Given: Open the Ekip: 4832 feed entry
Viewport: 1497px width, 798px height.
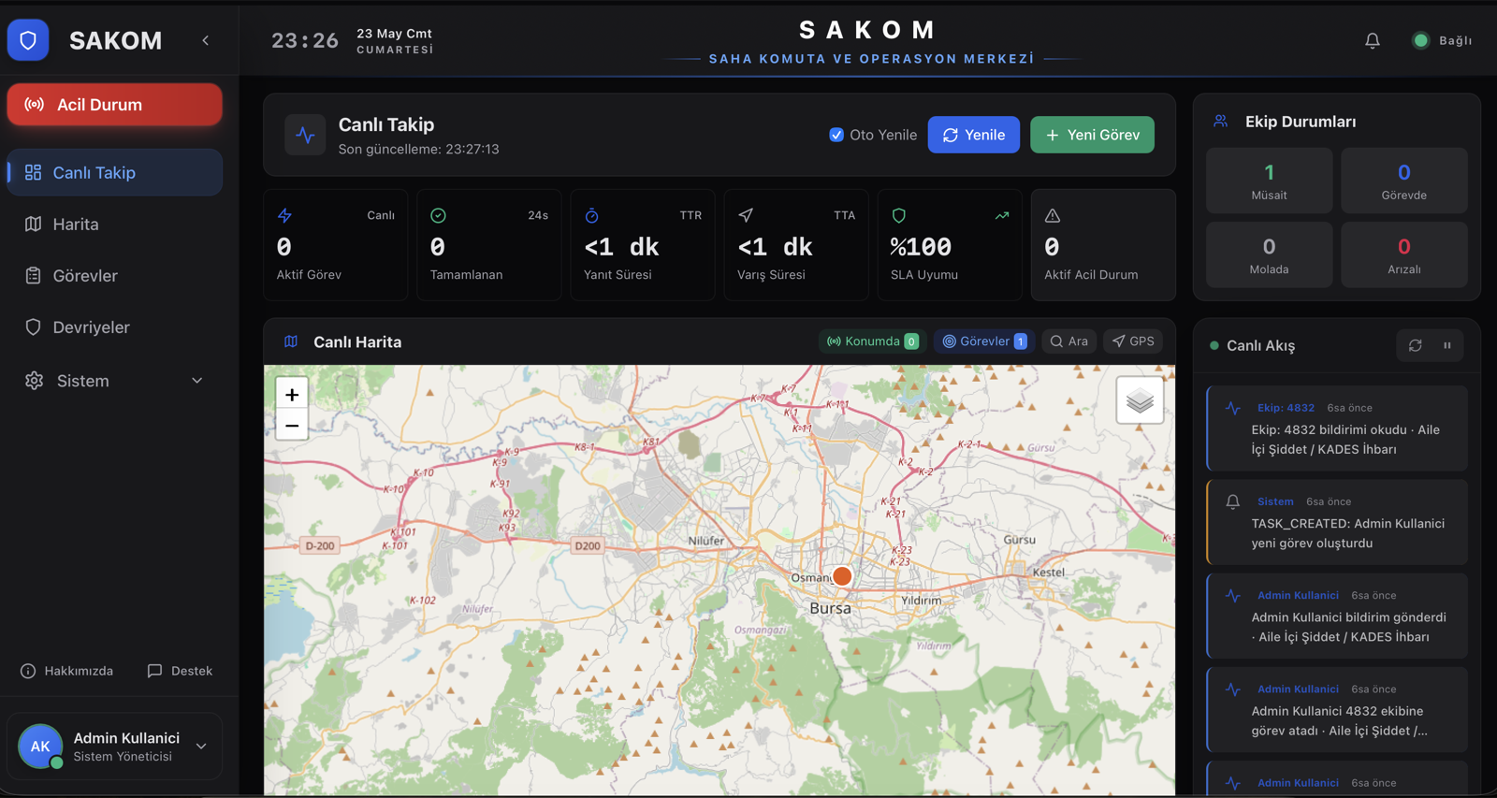Looking at the screenshot, I should coord(1337,428).
